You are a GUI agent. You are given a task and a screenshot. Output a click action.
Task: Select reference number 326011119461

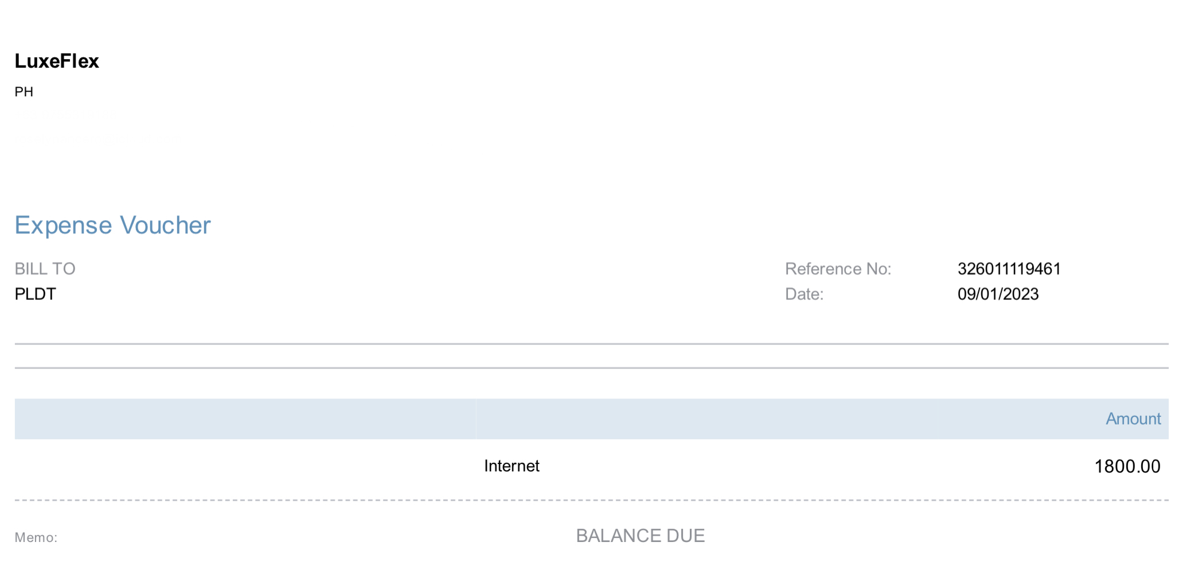click(1009, 268)
